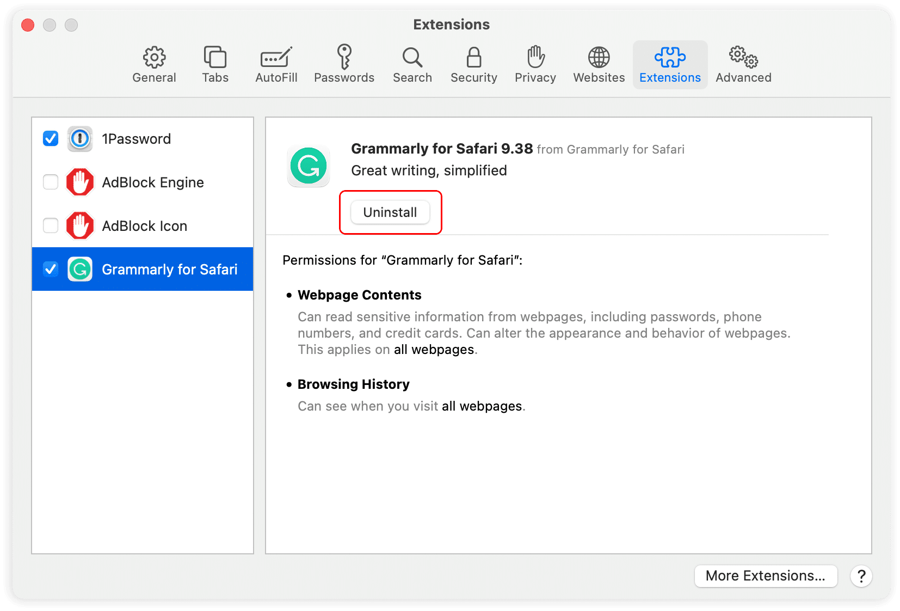Click the Uninstall button
Image resolution: width=900 pixels, height=611 pixels.
pos(390,212)
